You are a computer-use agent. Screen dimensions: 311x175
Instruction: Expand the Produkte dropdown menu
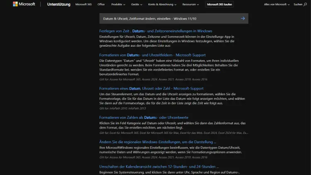point(118,5)
